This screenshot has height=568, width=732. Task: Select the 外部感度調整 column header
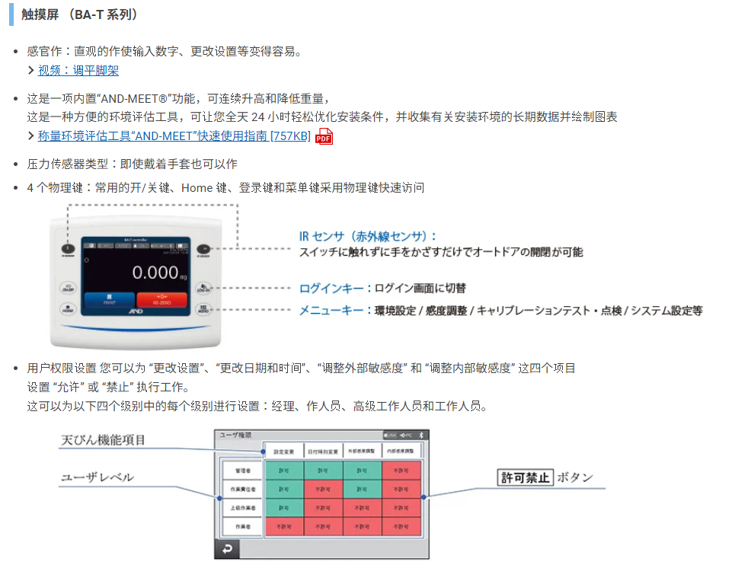pyautogui.click(x=362, y=451)
